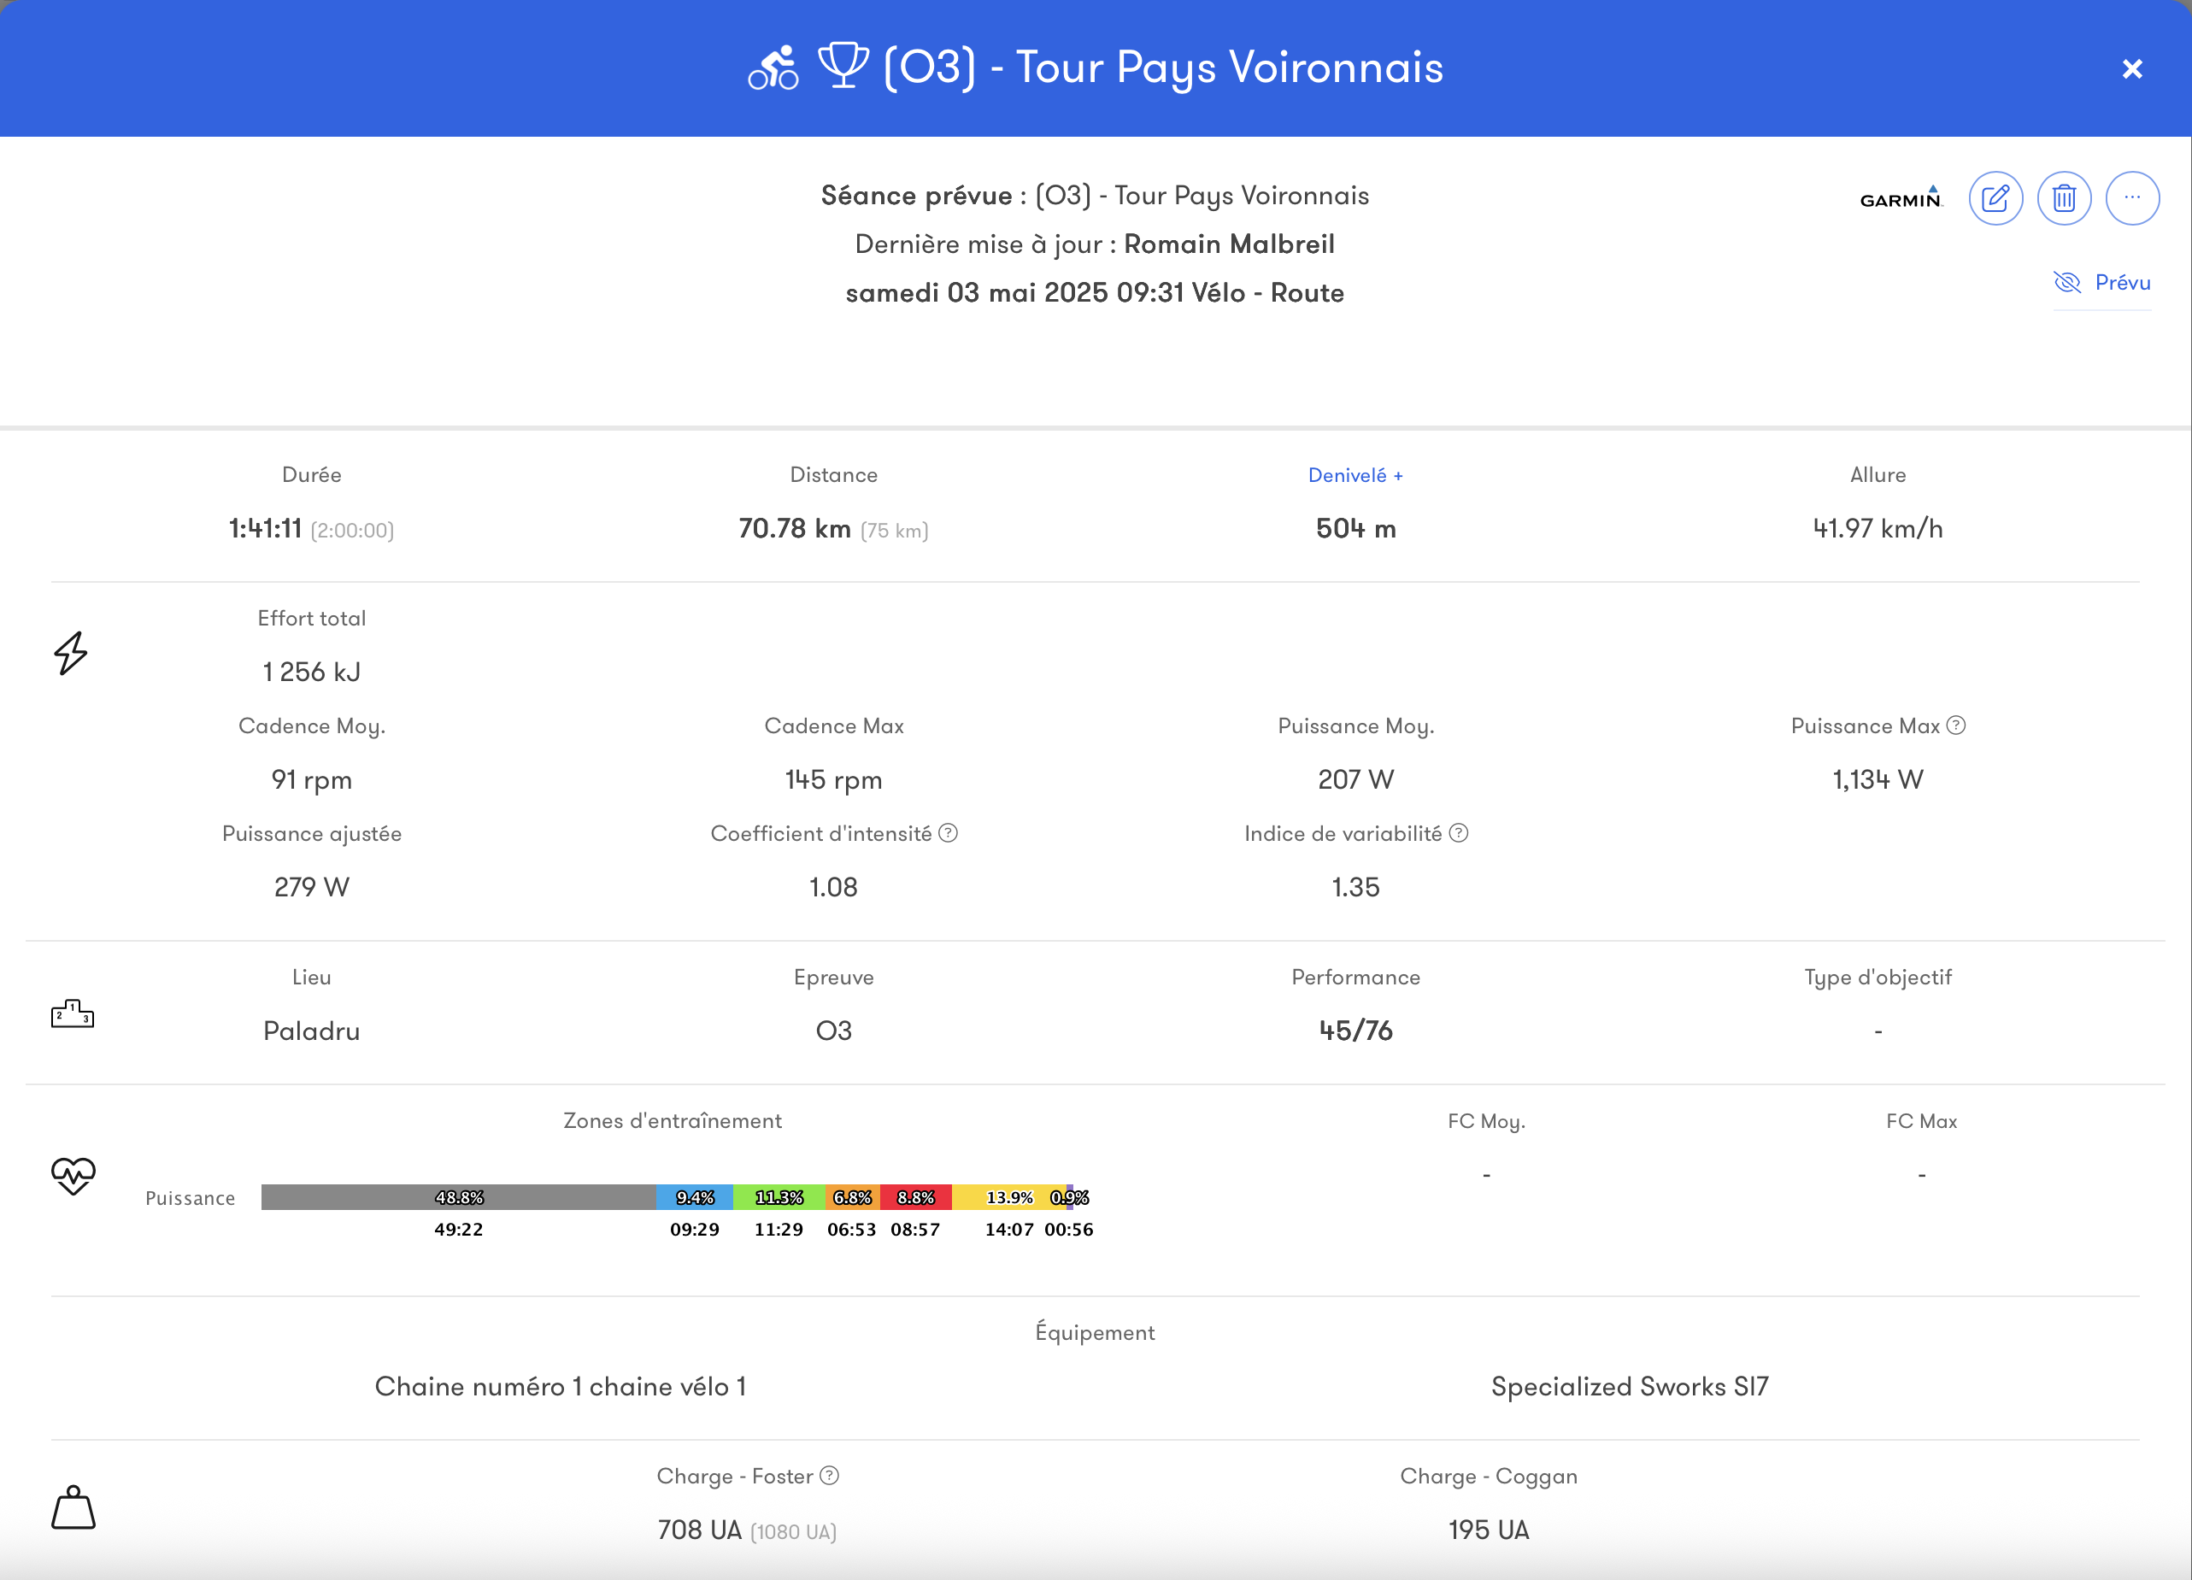Open the three-dots more options menu
Screen dimensions: 2192x1580
[2131, 199]
